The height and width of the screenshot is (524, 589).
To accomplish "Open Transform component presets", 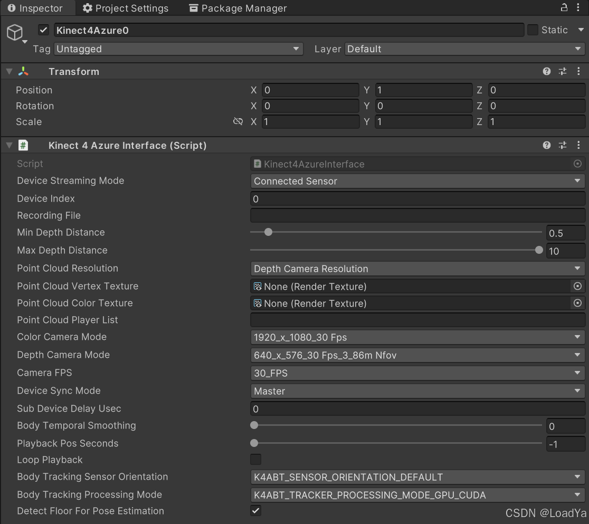I will click(x=562, y=71).
